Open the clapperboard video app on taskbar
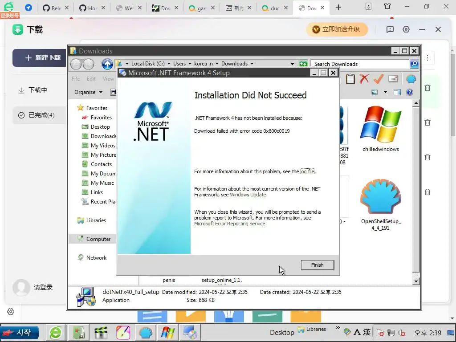This screenshot has width=456, height=342. click(x=101, y=333)
